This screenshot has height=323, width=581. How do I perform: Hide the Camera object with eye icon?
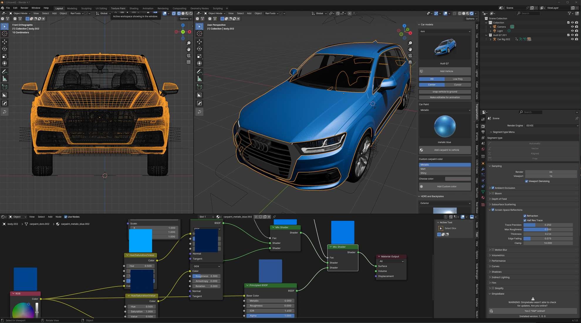coord(572,27)
